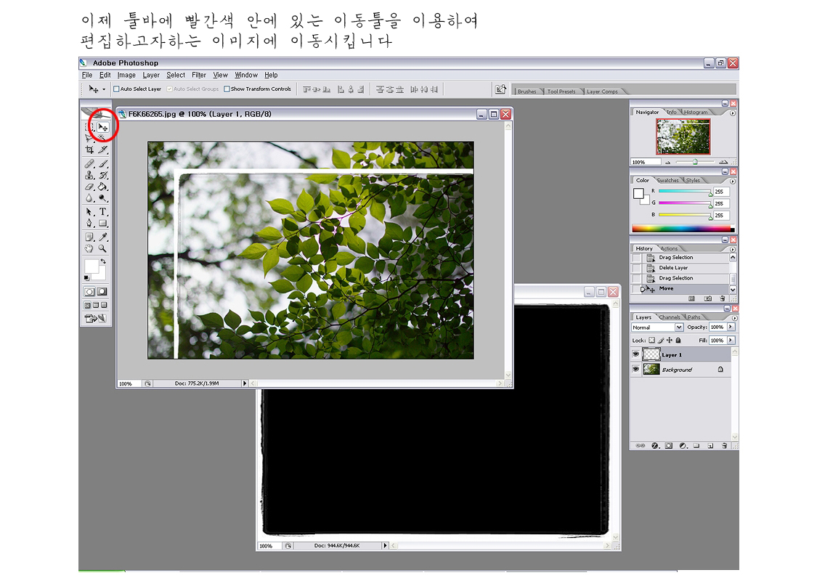This screenshot has width=825, height=583.
Task: Pick the Horizontal Type tool
Action: point(103,212)
